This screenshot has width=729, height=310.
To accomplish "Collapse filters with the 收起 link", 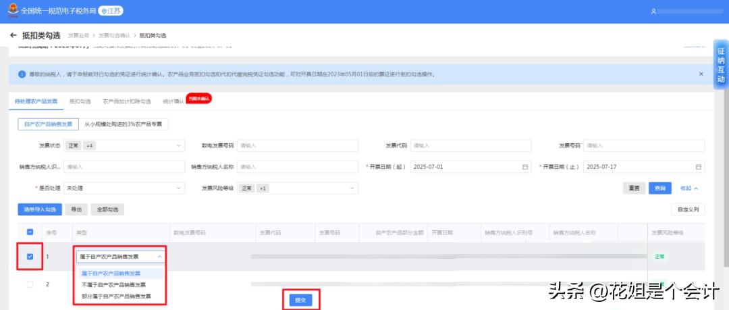I will pyautogui.click(x=689, y=188).
